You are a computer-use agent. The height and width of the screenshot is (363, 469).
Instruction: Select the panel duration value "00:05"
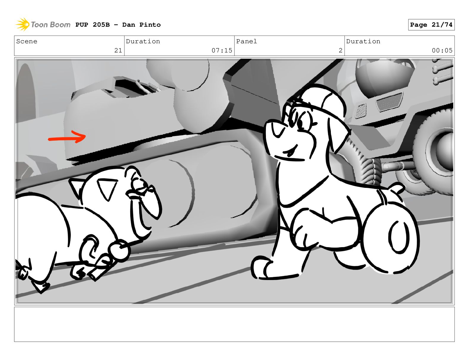(x=442, y=50)
